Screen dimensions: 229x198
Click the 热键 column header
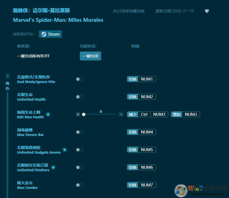point(136,46)
